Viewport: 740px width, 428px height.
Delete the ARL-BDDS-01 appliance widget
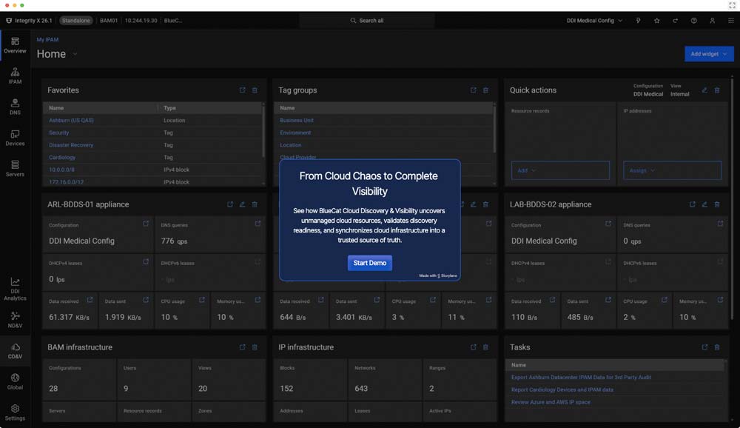pos(255,204)
